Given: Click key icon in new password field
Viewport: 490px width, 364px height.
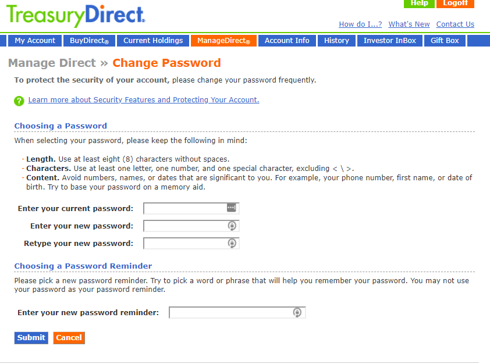Looking at the screenshot, I should (x=232, y=226).
